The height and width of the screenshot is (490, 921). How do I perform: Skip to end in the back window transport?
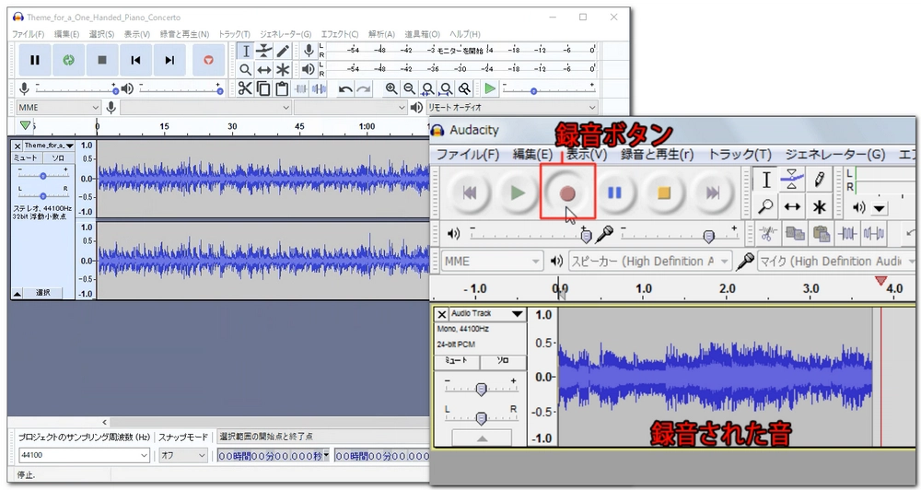point(169,60)
